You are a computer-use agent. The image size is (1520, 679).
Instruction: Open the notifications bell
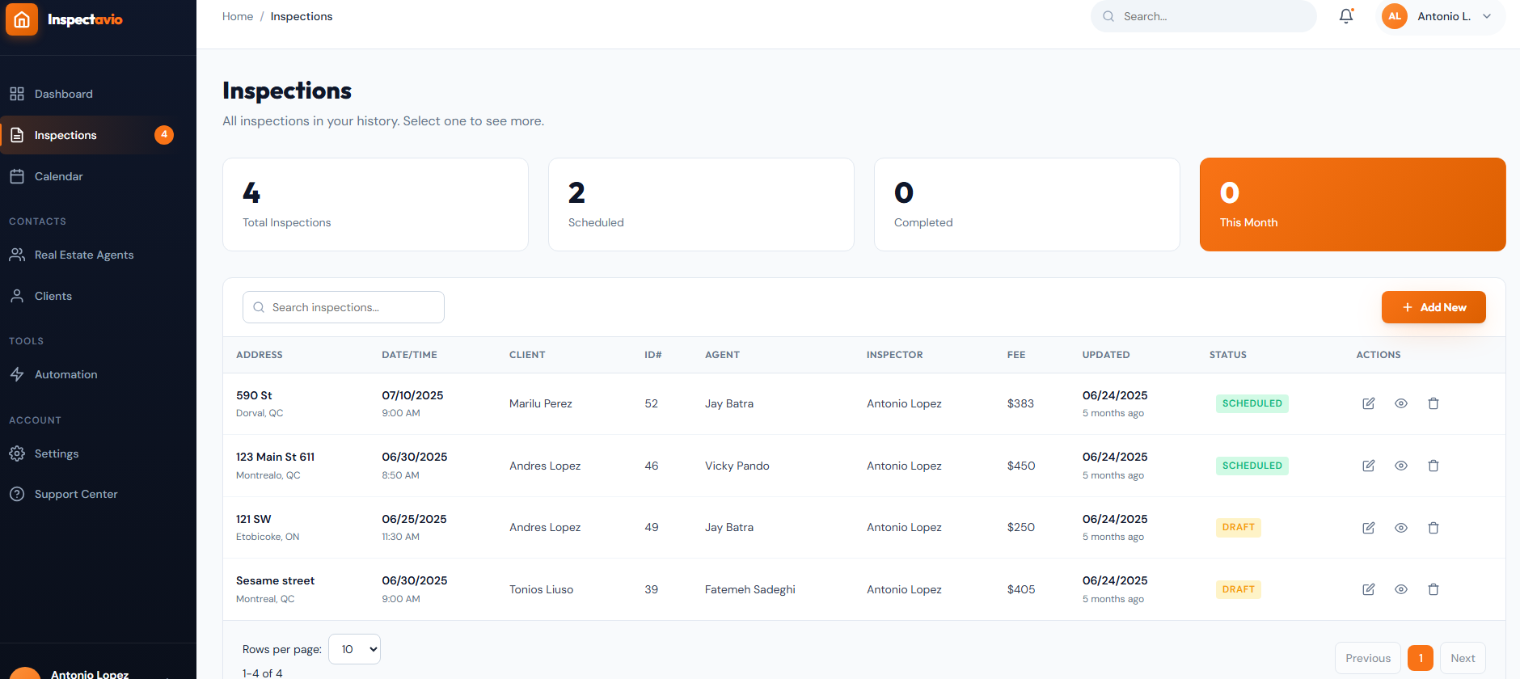point(1346,16)
